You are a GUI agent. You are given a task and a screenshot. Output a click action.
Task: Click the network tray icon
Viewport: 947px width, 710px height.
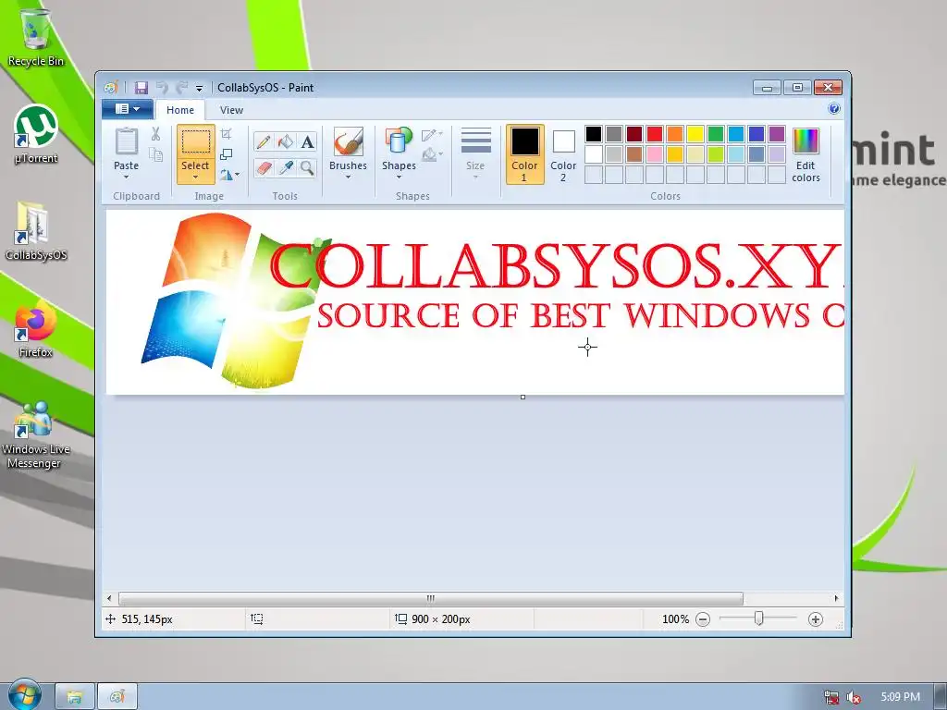tap(831, 697)
